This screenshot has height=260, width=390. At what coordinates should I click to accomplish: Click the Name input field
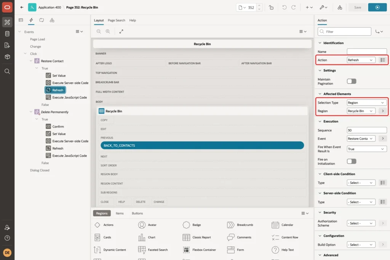pos(367,52)
